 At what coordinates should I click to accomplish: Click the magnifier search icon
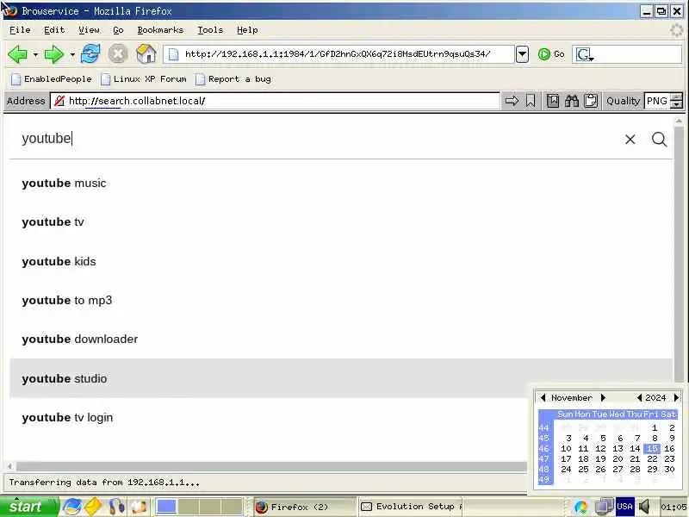pos(659,140)
